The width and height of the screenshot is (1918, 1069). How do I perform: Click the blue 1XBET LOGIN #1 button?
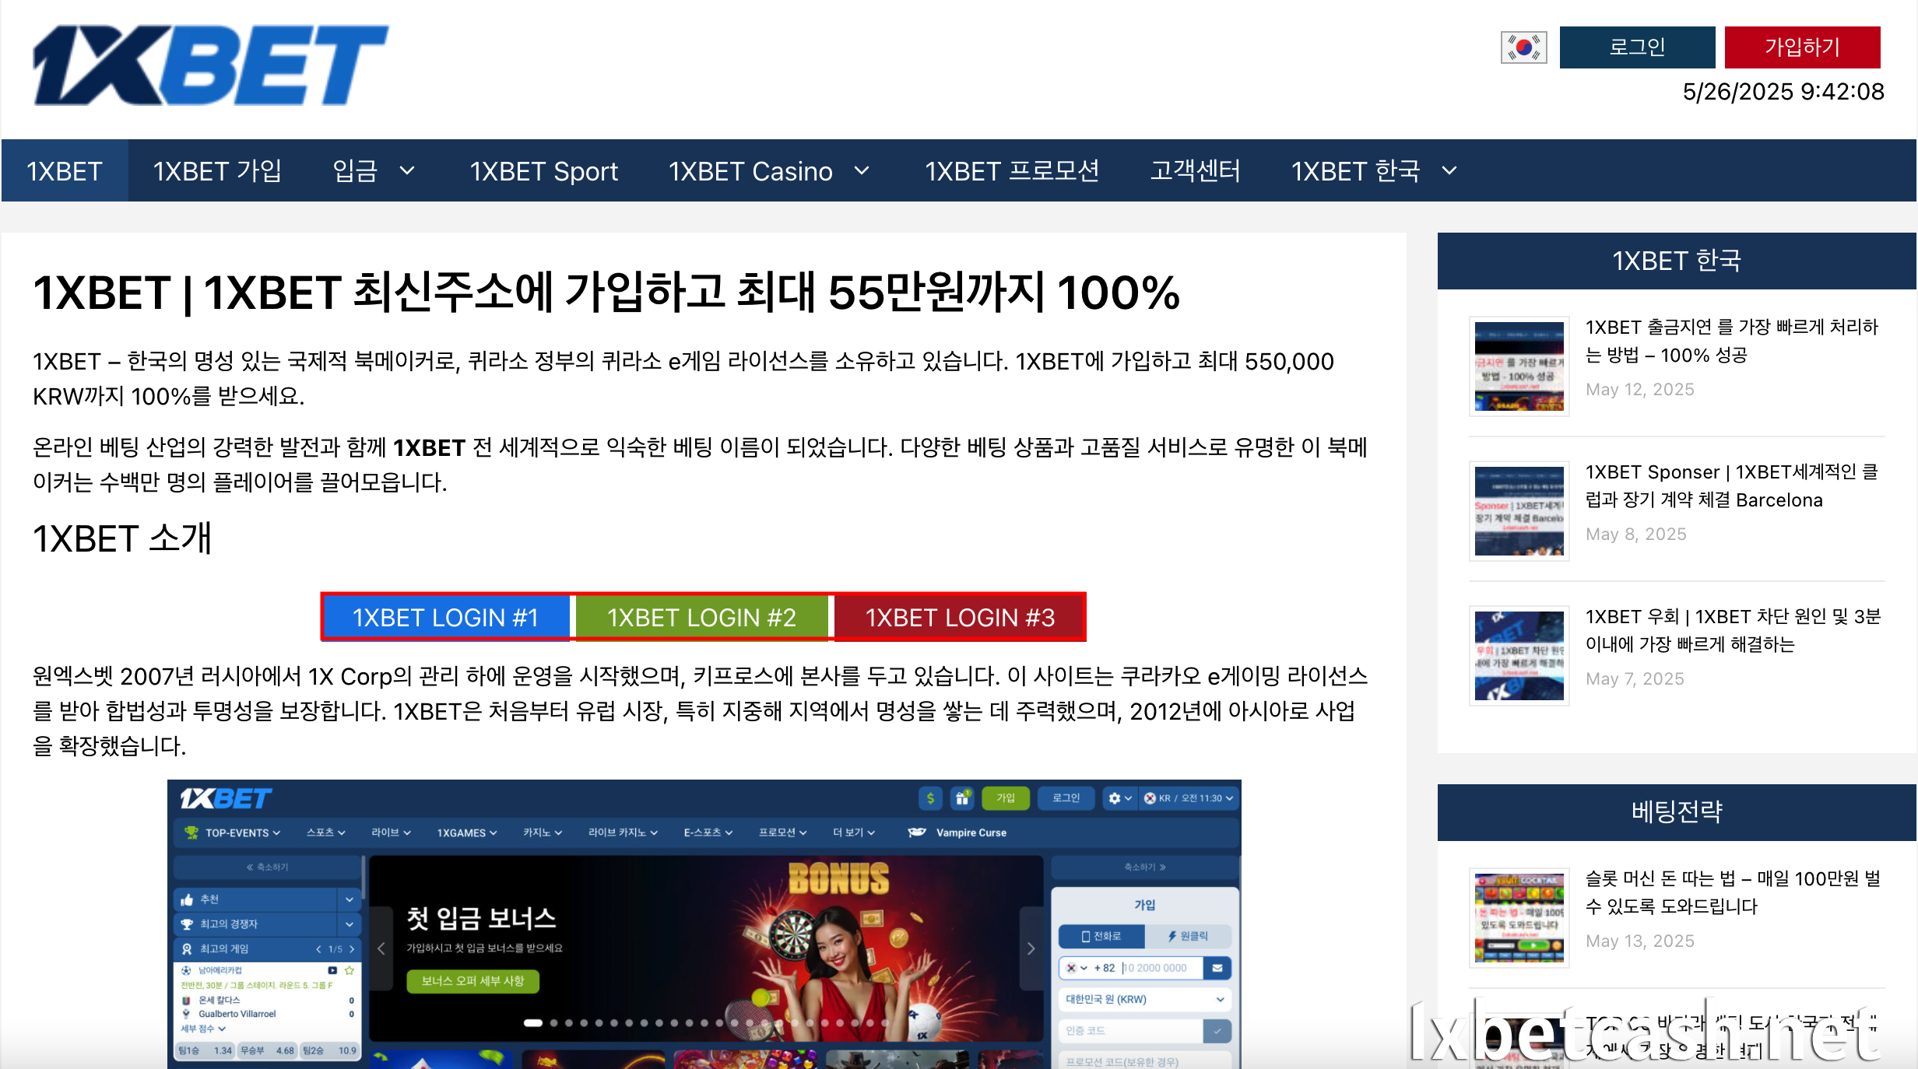click(x=446, y=617)
